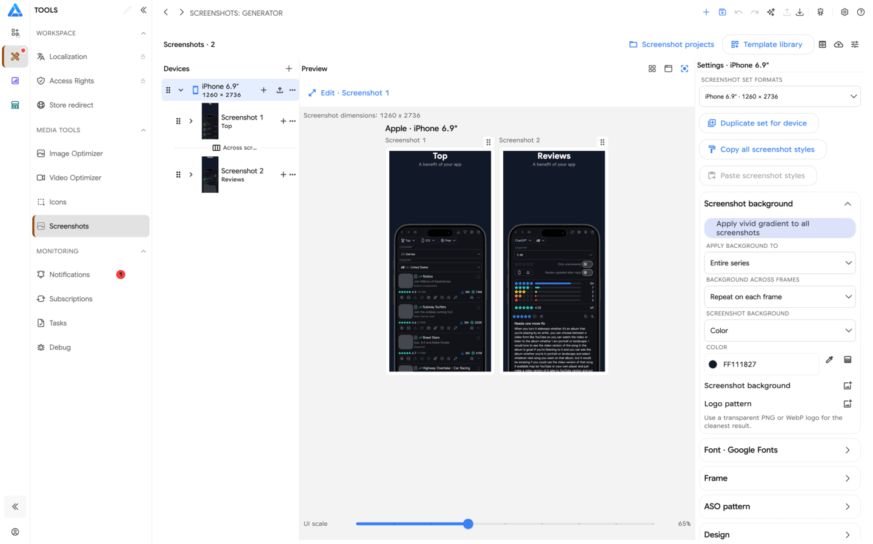Open the Template library button
Viewport: 873px width, 544px height.
coord(768,44)
